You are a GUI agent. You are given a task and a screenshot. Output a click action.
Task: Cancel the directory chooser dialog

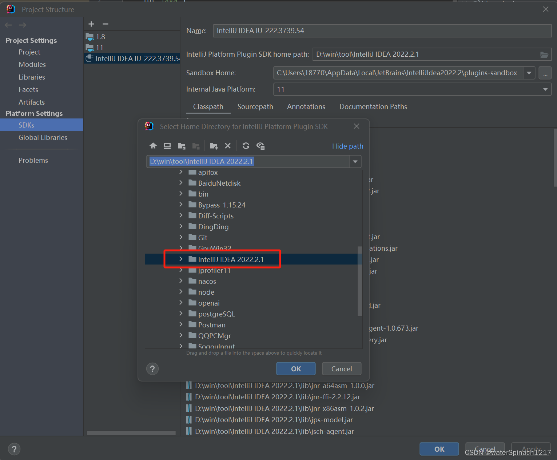coord(342,369)
